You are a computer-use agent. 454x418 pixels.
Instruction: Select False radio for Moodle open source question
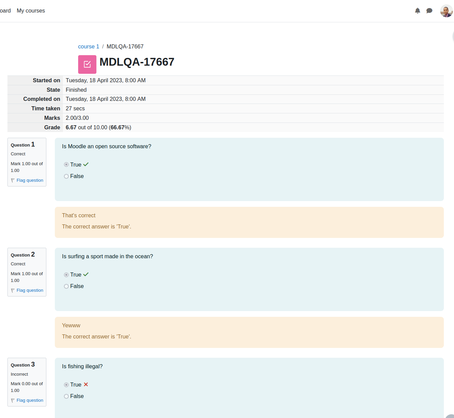pos(66,176)
